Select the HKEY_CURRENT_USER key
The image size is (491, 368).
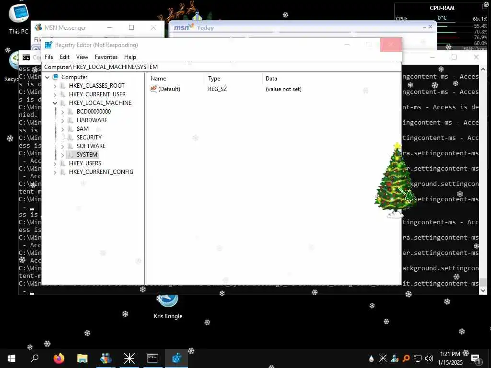click(97, 94)
